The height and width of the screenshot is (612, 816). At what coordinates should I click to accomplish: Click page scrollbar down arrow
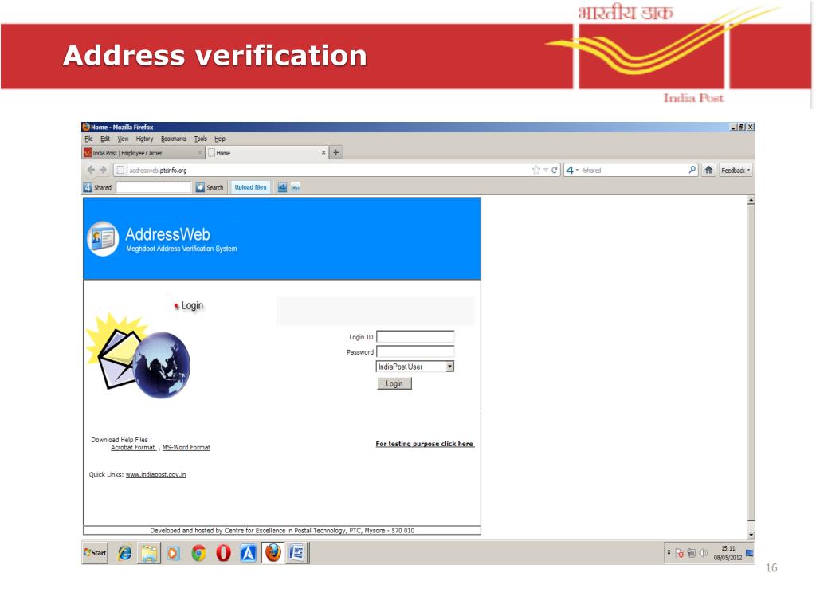pos(751,535)
